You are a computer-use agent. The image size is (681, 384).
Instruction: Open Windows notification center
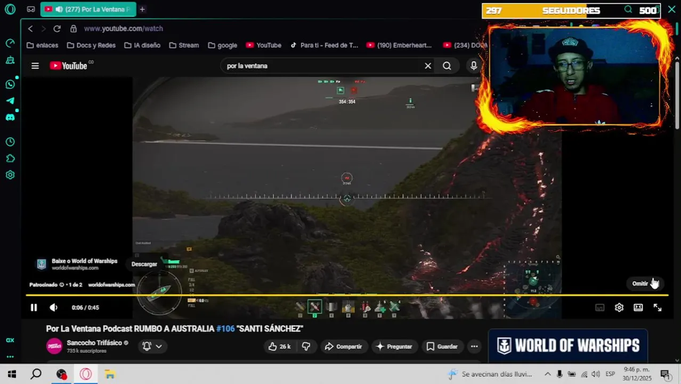click(664, 374)
